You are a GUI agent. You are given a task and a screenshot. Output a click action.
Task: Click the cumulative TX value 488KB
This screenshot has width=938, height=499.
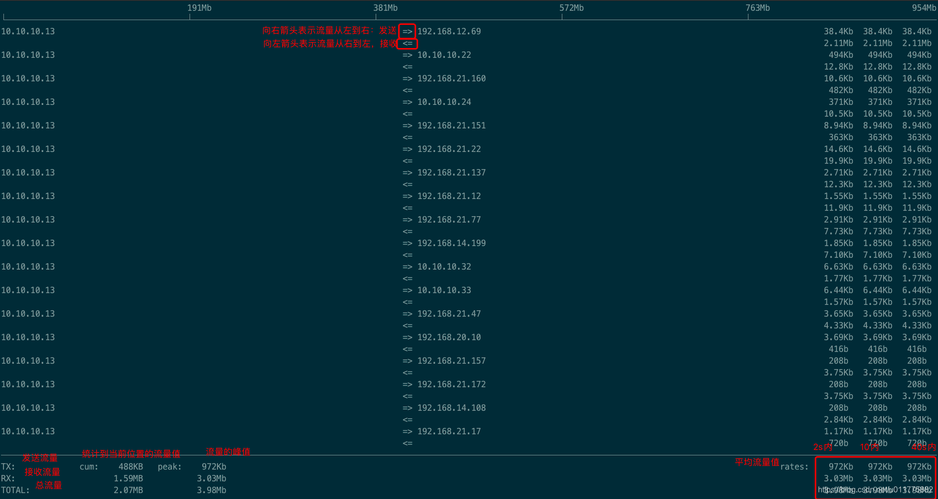(x=131, y=467)
